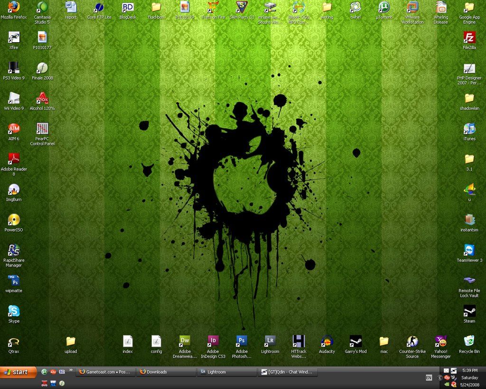Select the Steam desktop icon
This screenshot has height=389, width=486.
point(469,314)
